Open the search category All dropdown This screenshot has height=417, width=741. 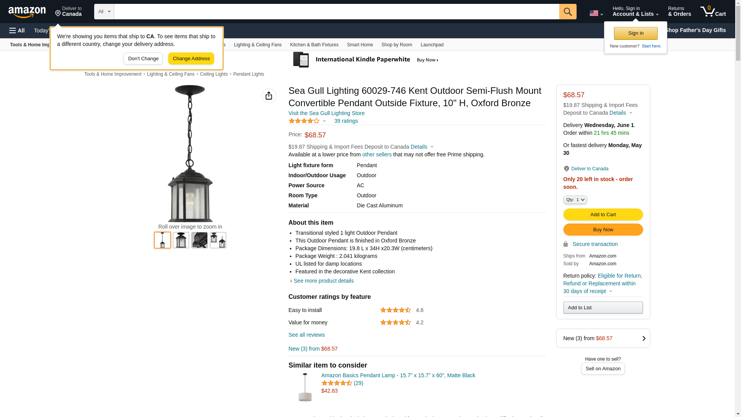[x=104, y=12]
